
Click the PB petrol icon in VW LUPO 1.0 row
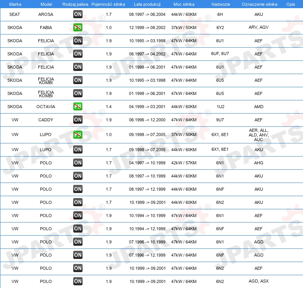(78, 135)
